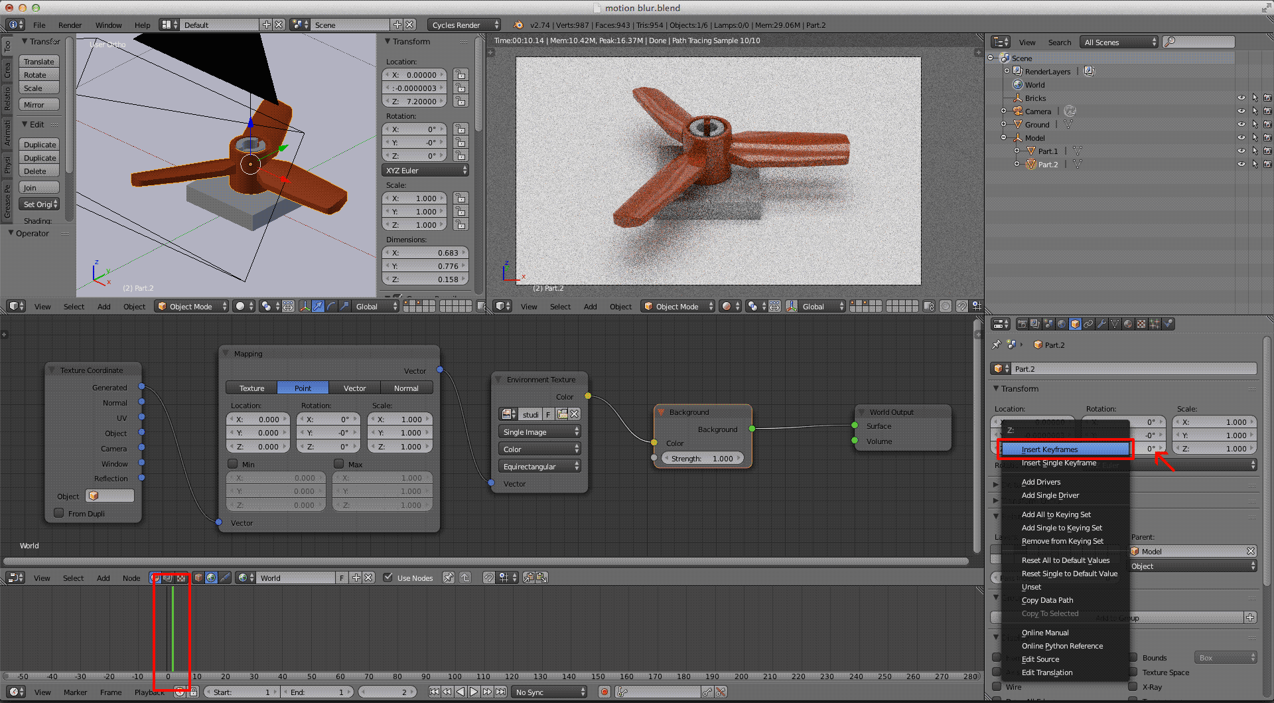Open Object Mode dropdown in left viewport
Viewport: 1274px width, 703px height.
(x=192, y=306)
